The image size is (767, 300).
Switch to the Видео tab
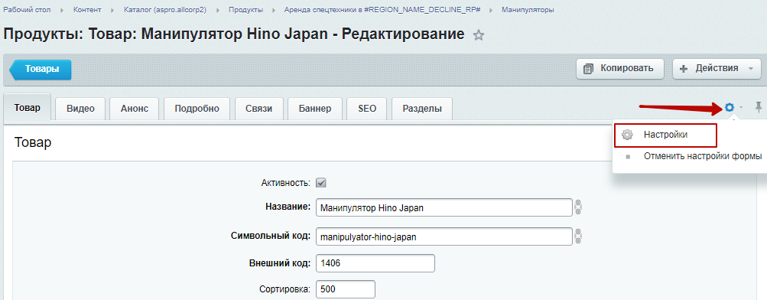coord(80,109)
